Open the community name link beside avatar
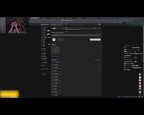Screen dimensions: 144x115 coord(60,39)
